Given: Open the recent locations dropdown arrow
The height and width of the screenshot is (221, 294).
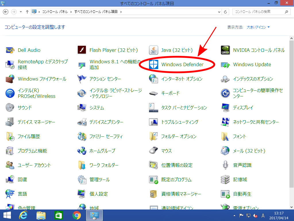Looking at the screenshot, I should click(21, 12).
